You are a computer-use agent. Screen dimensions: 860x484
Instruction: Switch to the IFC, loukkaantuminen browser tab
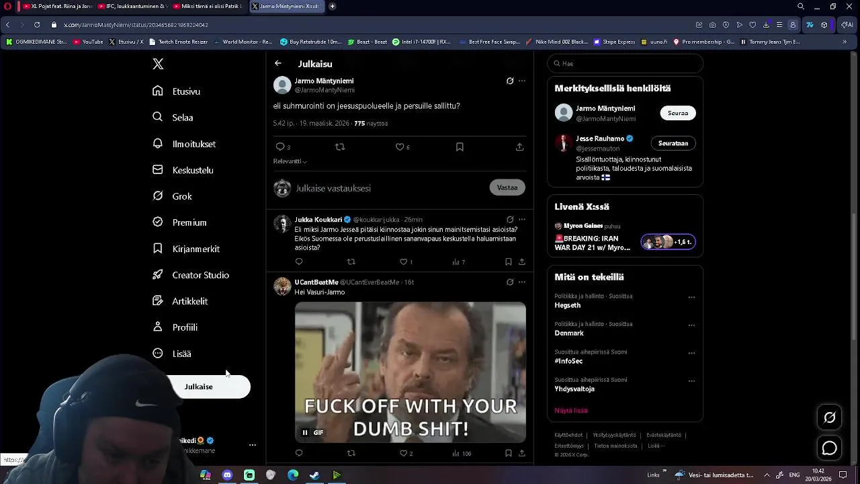(132, 6)
